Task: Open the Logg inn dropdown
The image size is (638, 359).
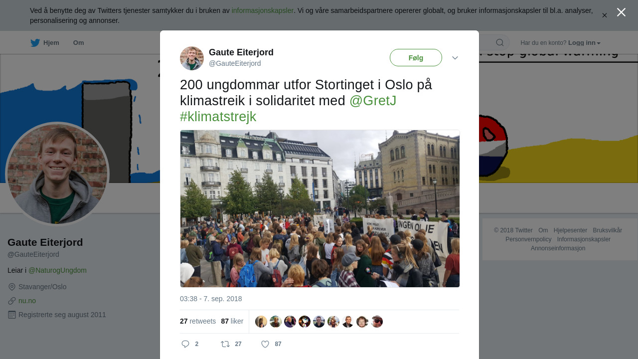Action: point(584,43)
